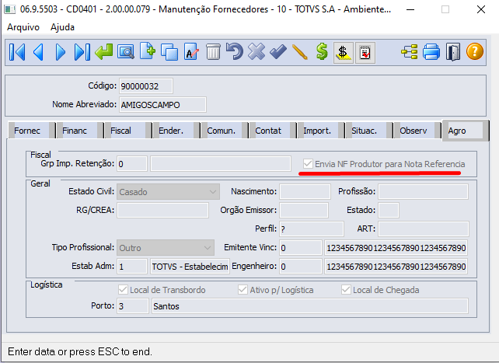The height and width of the screenshot is (363, 499).
Task: Open the Tipo Profissional dropdown
Action: [x=166, y=248]
